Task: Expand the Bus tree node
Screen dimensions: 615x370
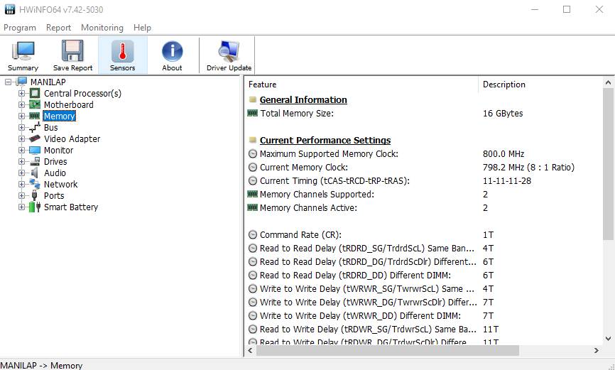Action: 21,128
